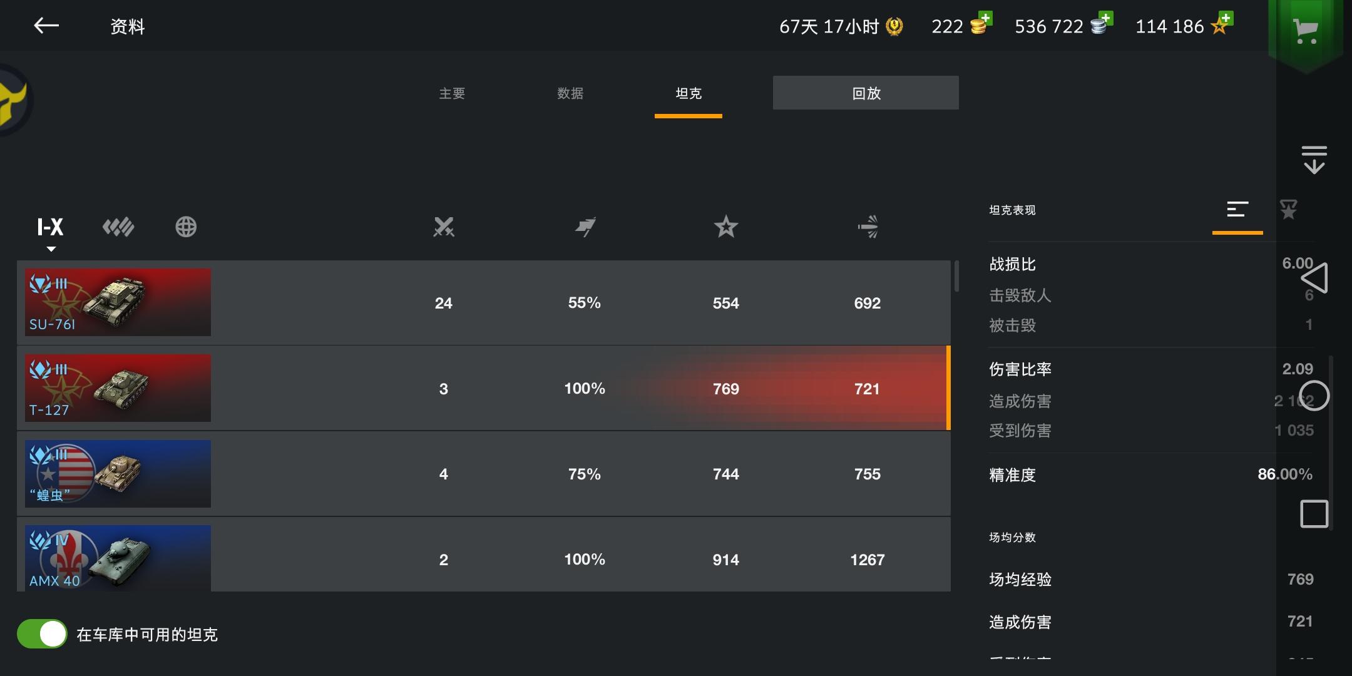
Task: Click the credits balance 536 722
Action: coord(1048,26)
